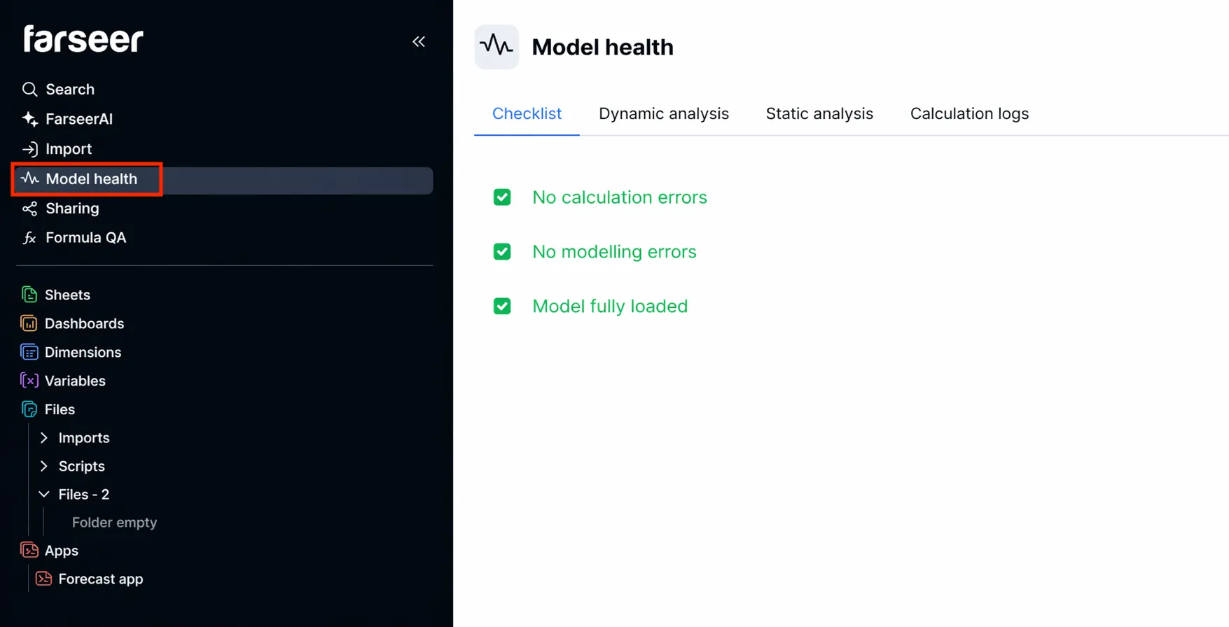This screenshot has height=627, width=1229.
Task: Click the No calculation errors checkmark
Action: pyautogui.click(x=502, y=197)
